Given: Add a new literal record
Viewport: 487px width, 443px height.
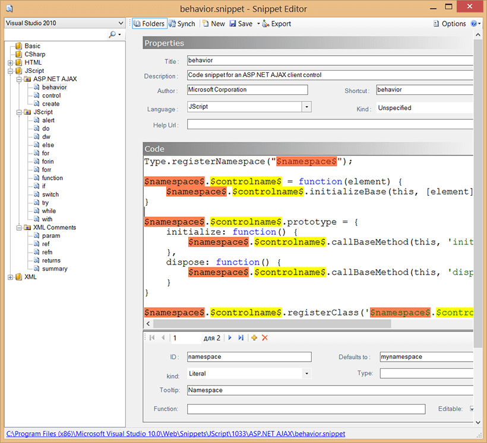Looking at the screenshot, I should point(254,338).
